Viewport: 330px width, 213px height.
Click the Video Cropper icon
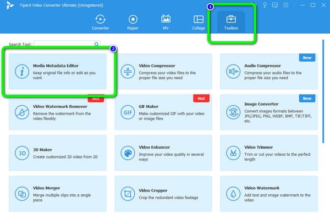(128, 194)
